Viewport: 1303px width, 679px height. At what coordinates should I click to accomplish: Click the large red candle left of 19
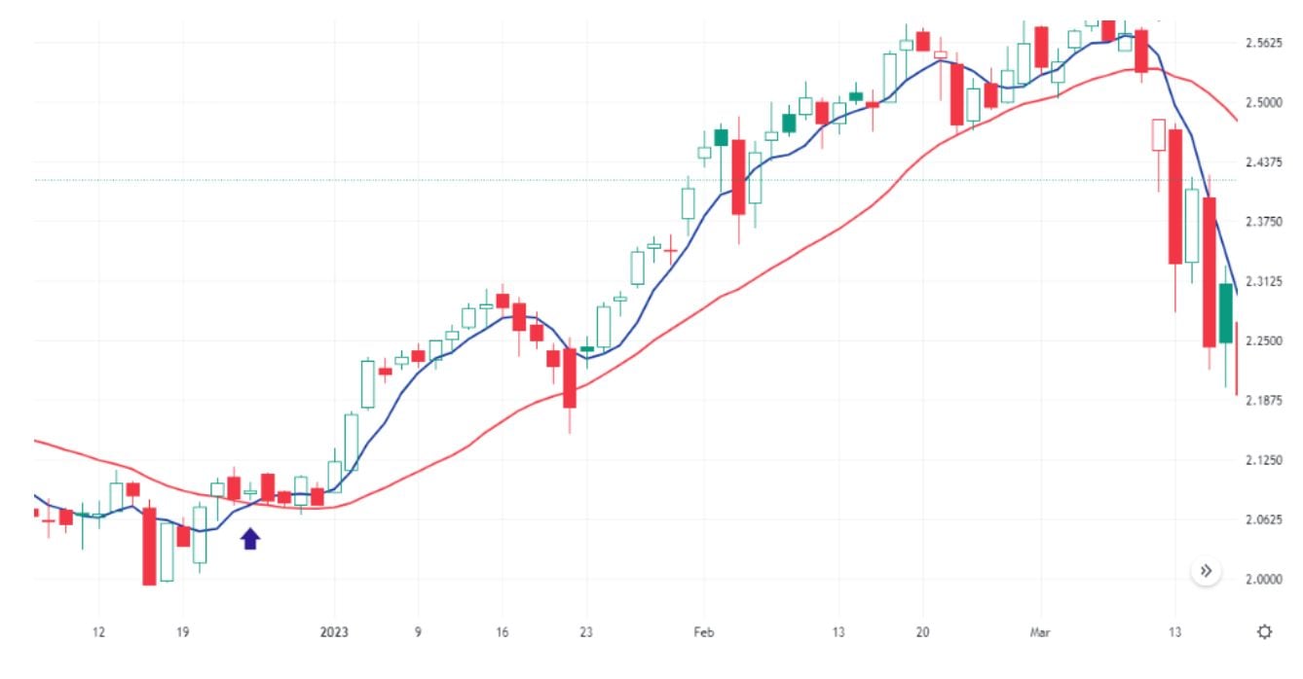[149, 545]
